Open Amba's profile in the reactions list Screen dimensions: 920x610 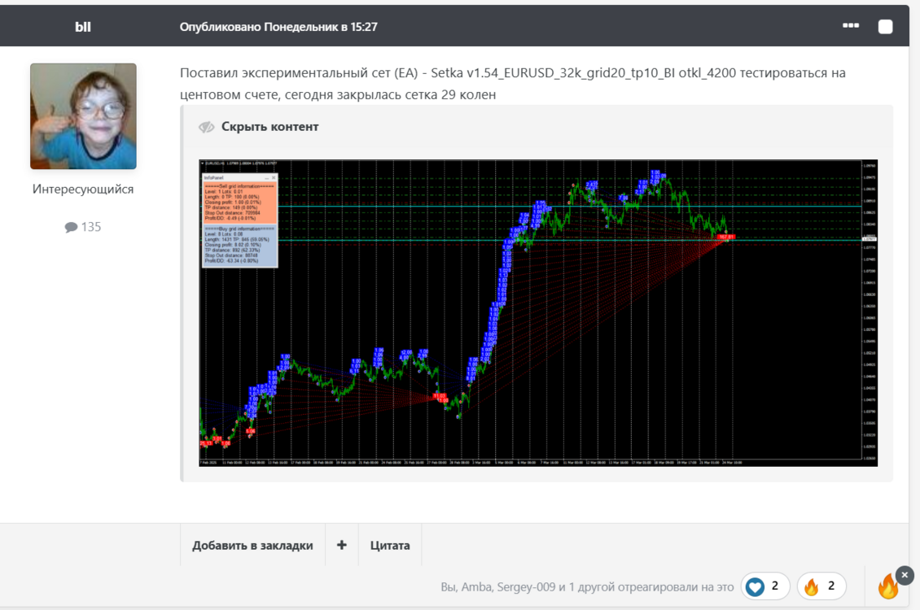click(475, 586)
